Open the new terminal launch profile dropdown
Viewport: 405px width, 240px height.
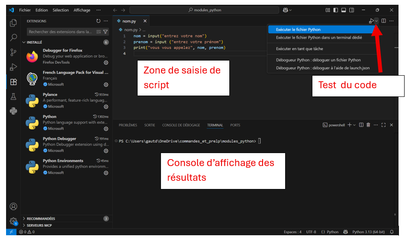(x=354, y=125)
